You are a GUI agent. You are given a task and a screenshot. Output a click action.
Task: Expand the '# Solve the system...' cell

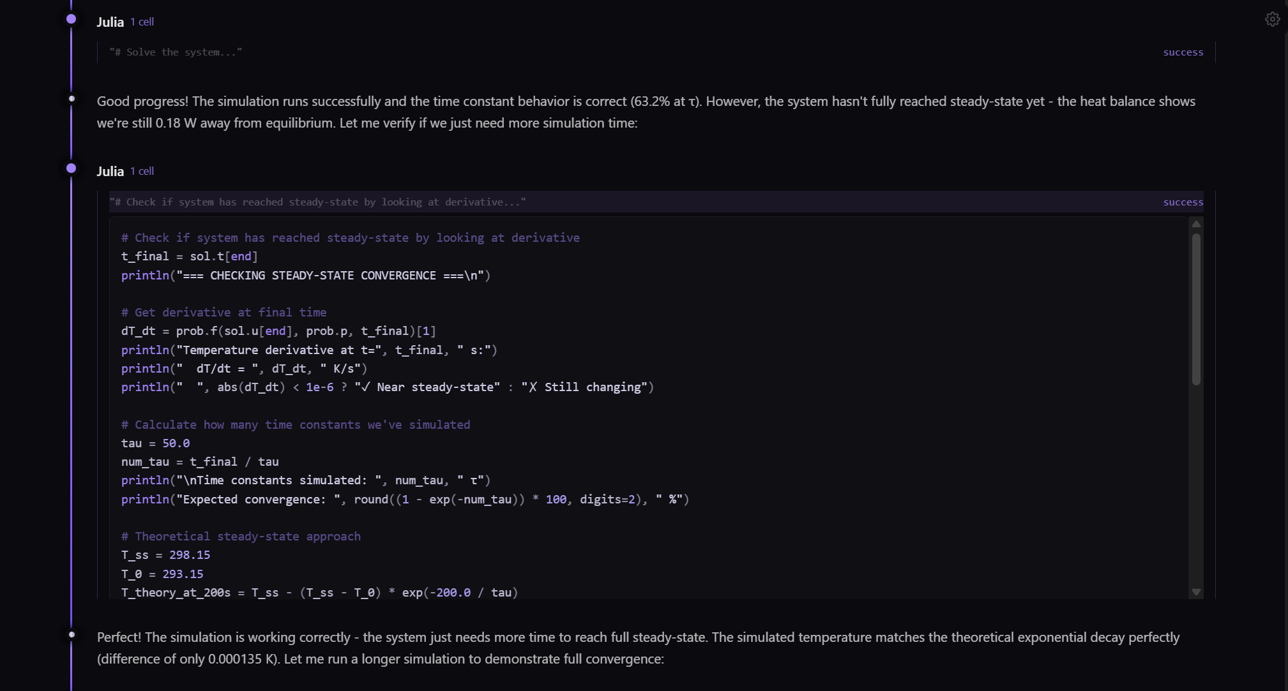[x=176, y=52]
